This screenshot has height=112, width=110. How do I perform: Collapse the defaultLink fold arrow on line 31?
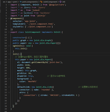[9, 87]
